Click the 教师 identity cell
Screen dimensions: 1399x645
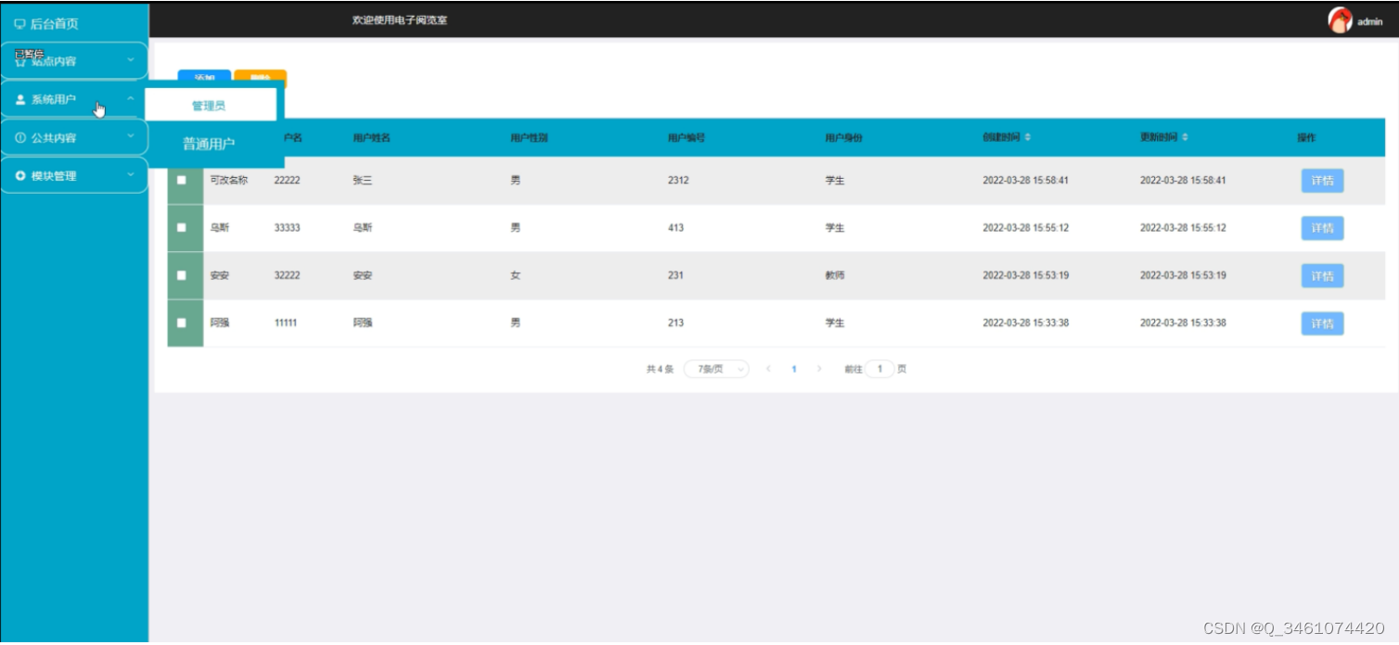(835, 275)
